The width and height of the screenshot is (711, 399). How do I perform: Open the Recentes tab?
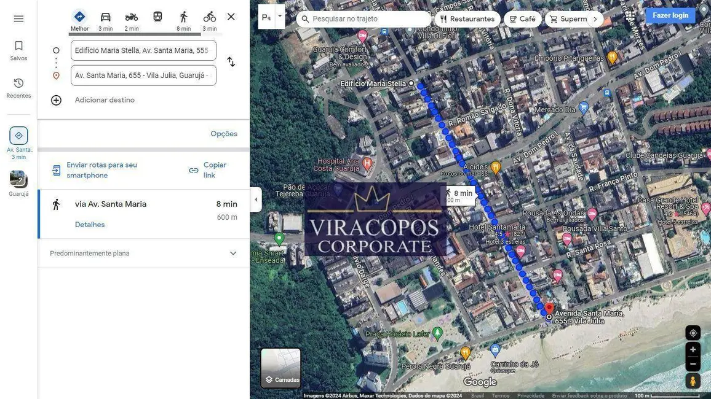click(18, 87)
